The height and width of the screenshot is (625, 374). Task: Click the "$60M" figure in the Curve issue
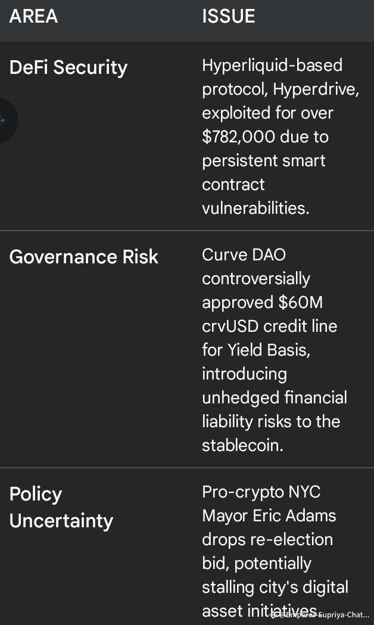pos(300,302)
